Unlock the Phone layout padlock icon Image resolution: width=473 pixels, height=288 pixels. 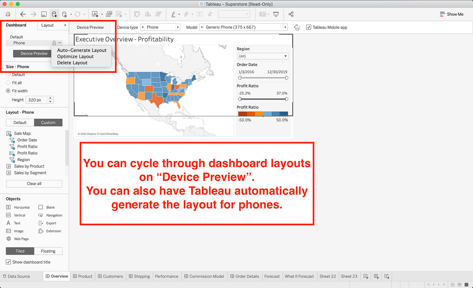click(54, 43)
